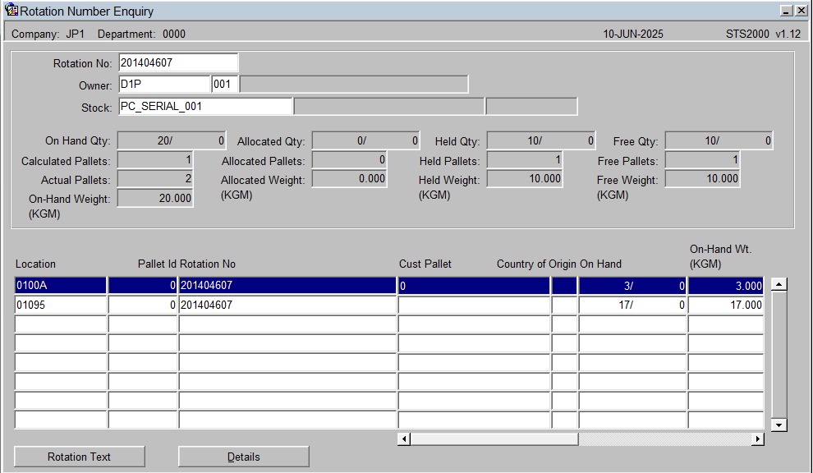Screen dimensions: 813x473
Task: Select location cell 0100A
Action: (61, 285)
